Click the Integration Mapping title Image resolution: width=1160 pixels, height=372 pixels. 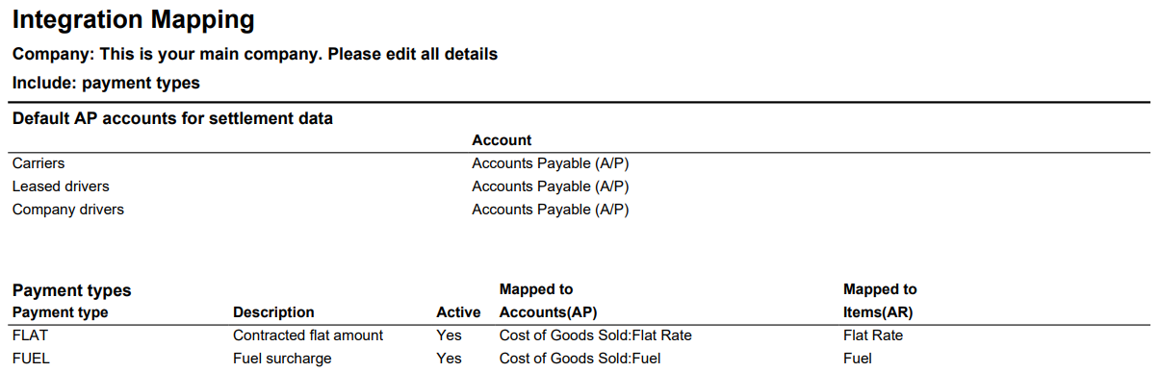pos(134,19)
